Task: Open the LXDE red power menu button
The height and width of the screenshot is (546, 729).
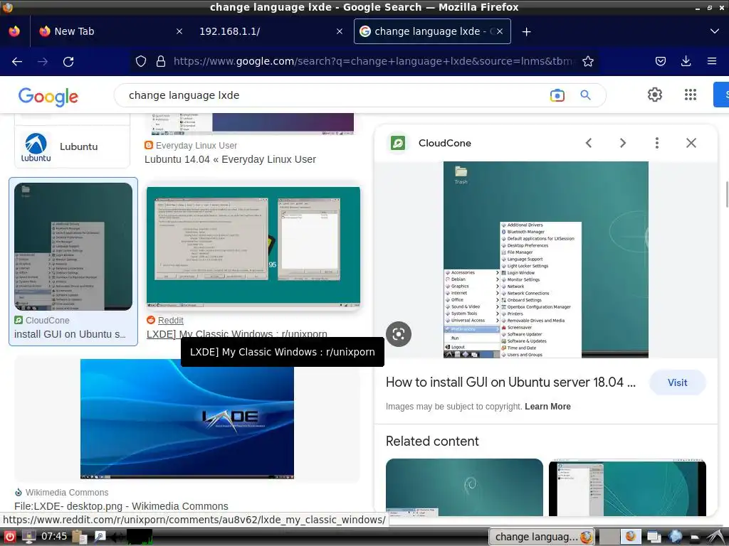Action: pyautogui.click(x=9, y=537)
